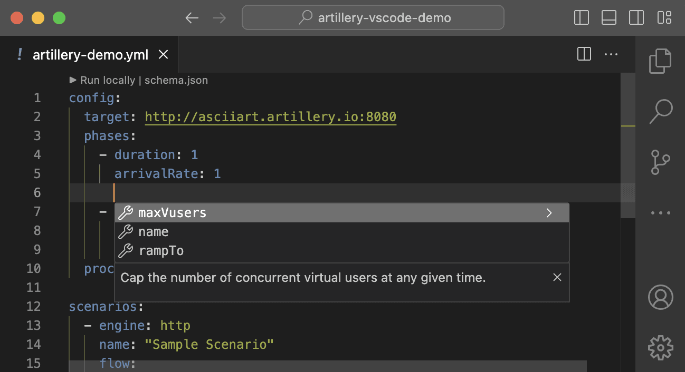Click the artillery-vscode-demo search bar
Screen dimensions: 685x372
click(x=373, y=17)
